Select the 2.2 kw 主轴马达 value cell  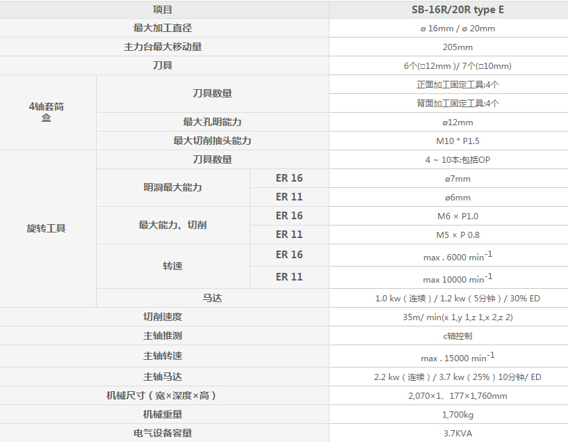[448, 377]
